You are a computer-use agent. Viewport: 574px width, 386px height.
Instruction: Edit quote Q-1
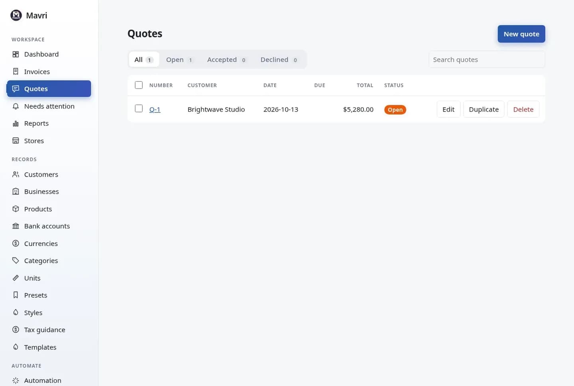tap(448, 109)
